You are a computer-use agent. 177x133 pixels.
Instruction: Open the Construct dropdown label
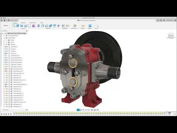74,28
